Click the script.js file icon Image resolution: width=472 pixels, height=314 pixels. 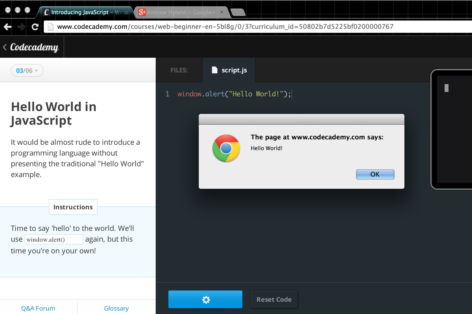[215, 70]
